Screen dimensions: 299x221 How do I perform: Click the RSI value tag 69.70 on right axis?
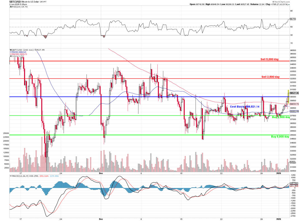[293, 19]
